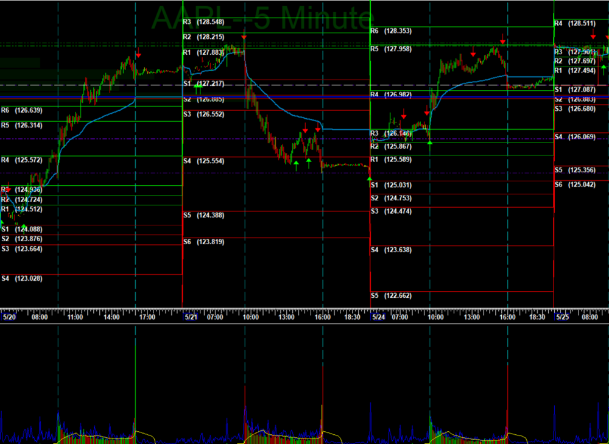This screenshot has width=609, height=444.
Task: Select the S4 (123.028) support label
Action: 21,278
